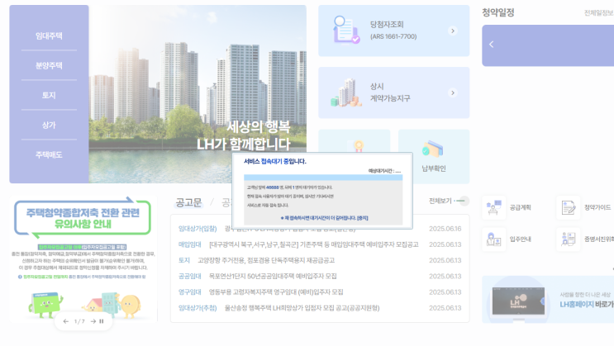Open the 당첨자조회 document search icon
Image resolution: width=614 pixels, height=346 pixels.
coord(345,30)
